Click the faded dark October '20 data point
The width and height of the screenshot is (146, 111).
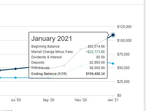point(64,65)
